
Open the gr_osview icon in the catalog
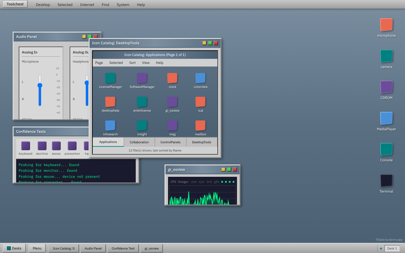pos(172,102)
